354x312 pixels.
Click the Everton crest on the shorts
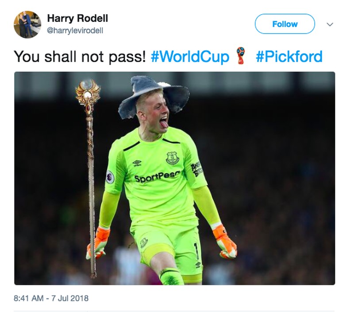pos(144,242)
